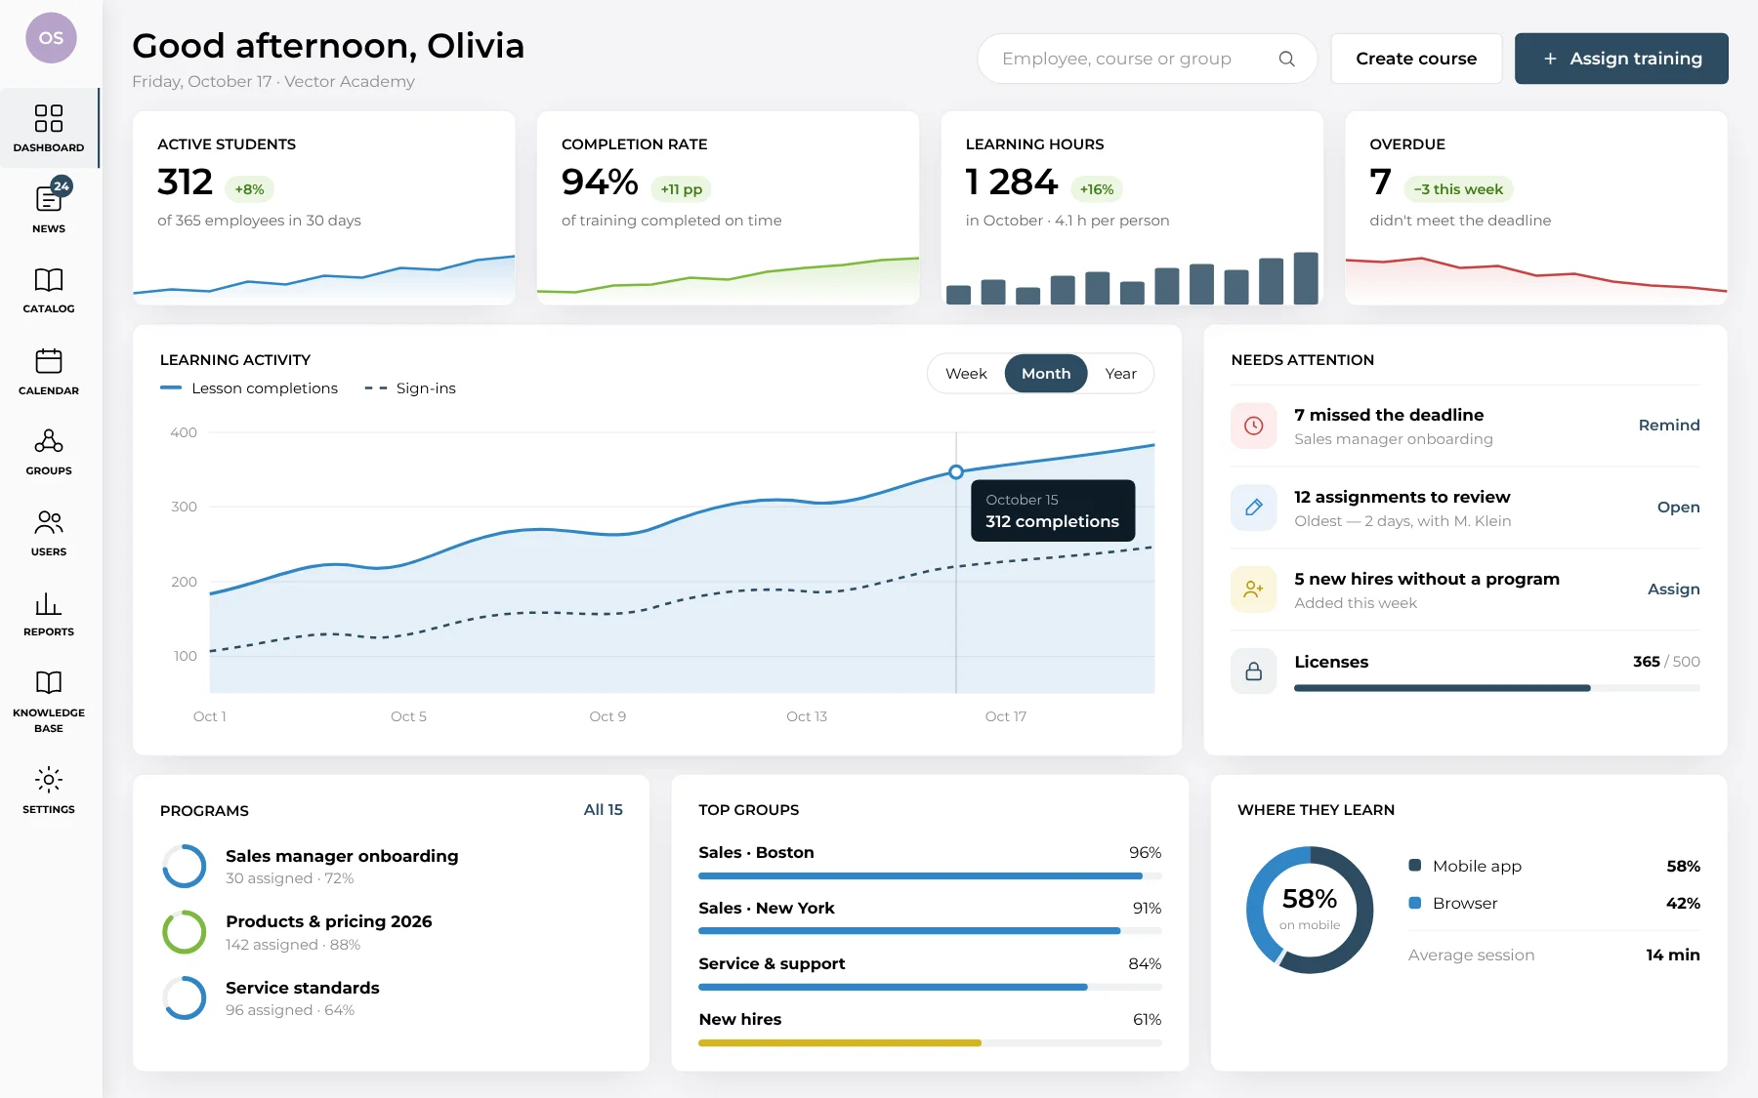This screenshot has height=1098, width=1758.
Task: Click the pencil assignments to review icon
Action: click(x=1254, y=508)
